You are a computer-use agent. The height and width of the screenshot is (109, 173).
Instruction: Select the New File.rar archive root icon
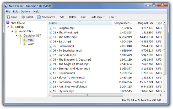(8, 23)
